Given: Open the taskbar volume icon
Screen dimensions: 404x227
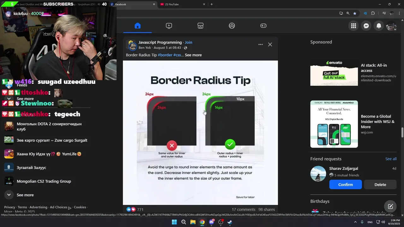Looking at the screenshot, I should [x=383, y=222].
